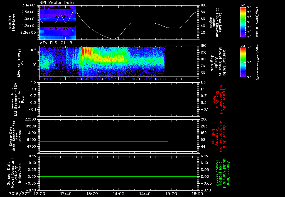This screenshot has width=285, height=197.
Task: Click the '100' sun elevation axis value
Action: pyautogui.click(x=203, y=5)
